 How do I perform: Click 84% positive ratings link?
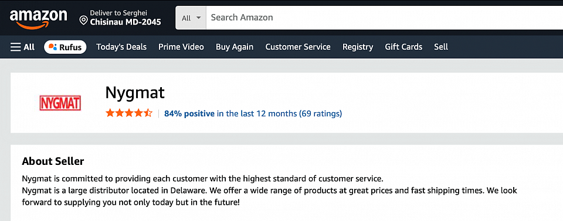(x=189, y=113)
